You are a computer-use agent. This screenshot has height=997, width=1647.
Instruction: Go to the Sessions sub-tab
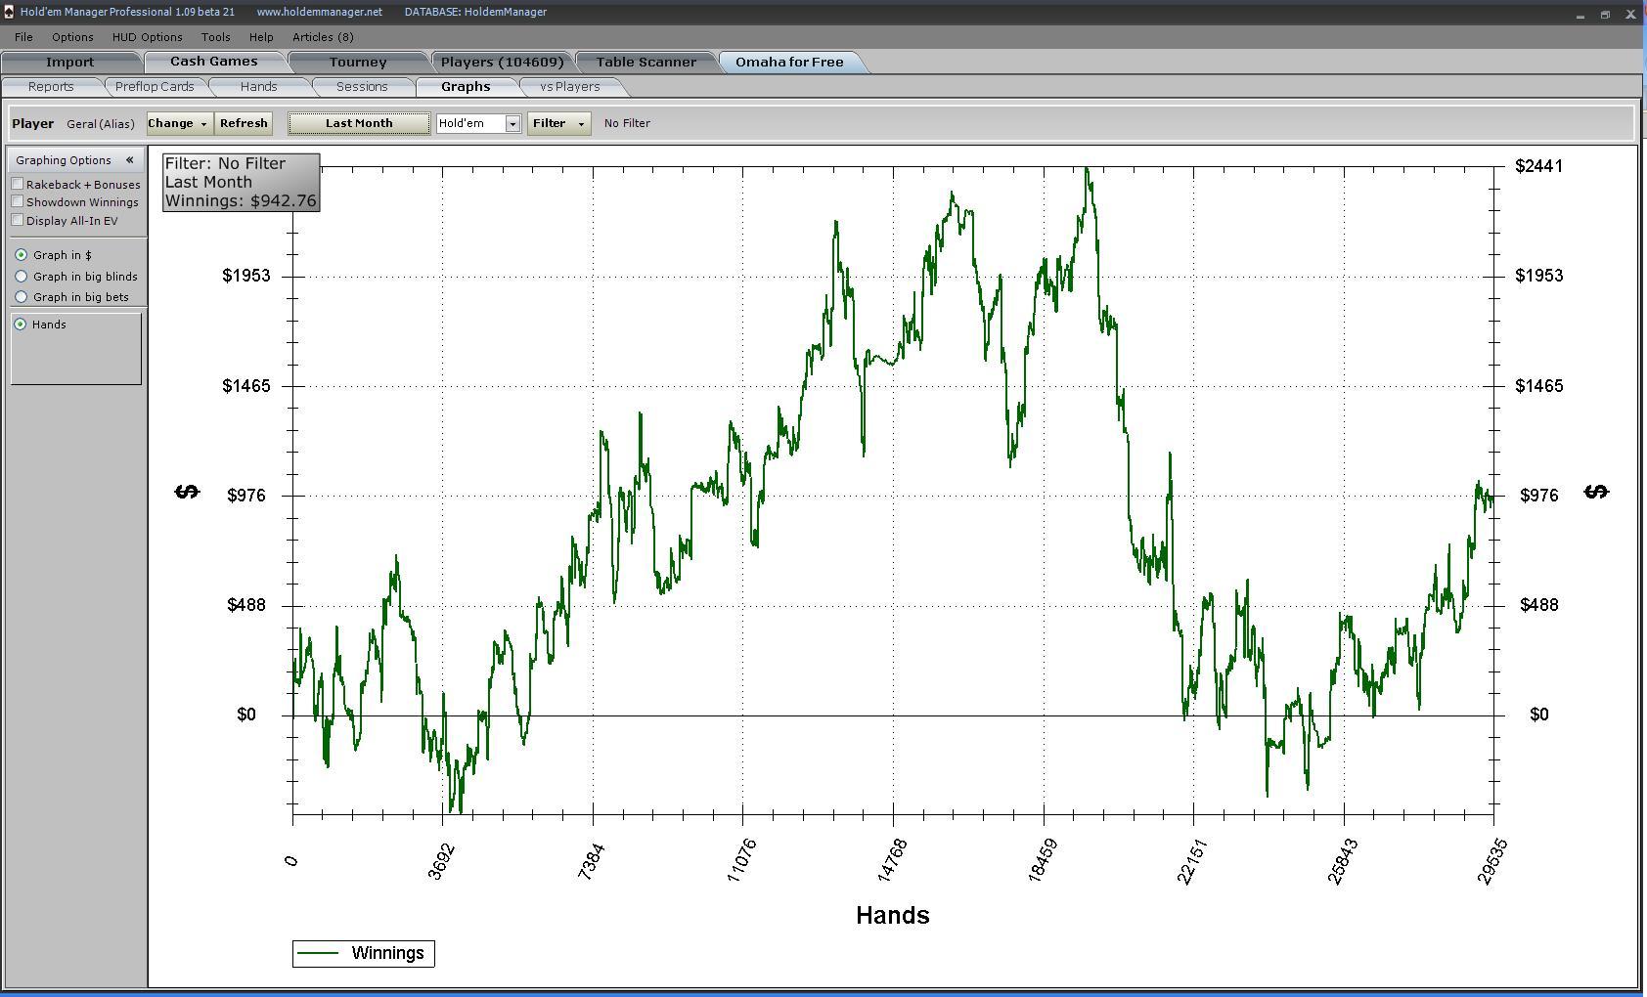362,87
